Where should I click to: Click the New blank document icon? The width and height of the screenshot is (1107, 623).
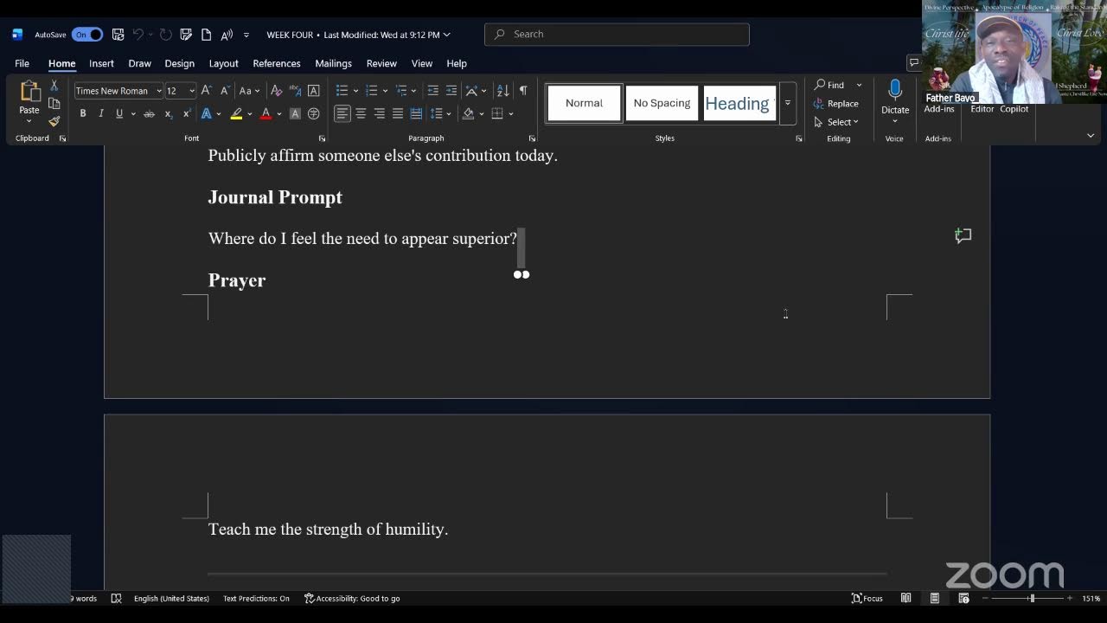(206, 35)
